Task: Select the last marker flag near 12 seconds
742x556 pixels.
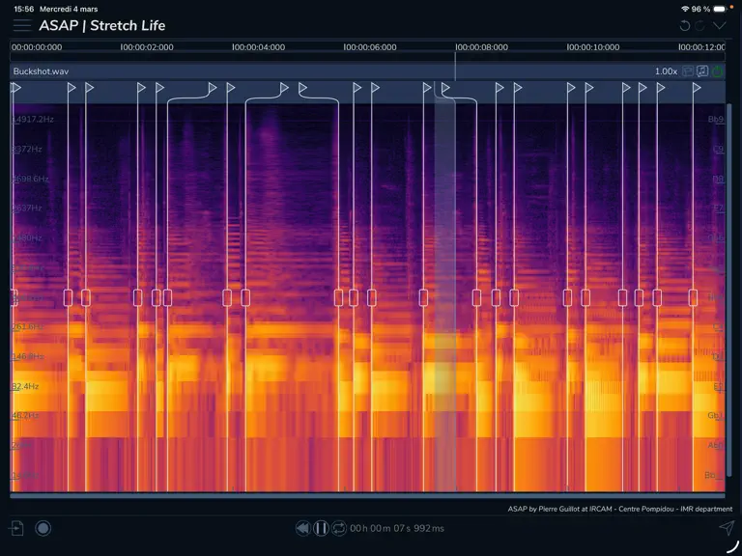Action: [697, 88]
